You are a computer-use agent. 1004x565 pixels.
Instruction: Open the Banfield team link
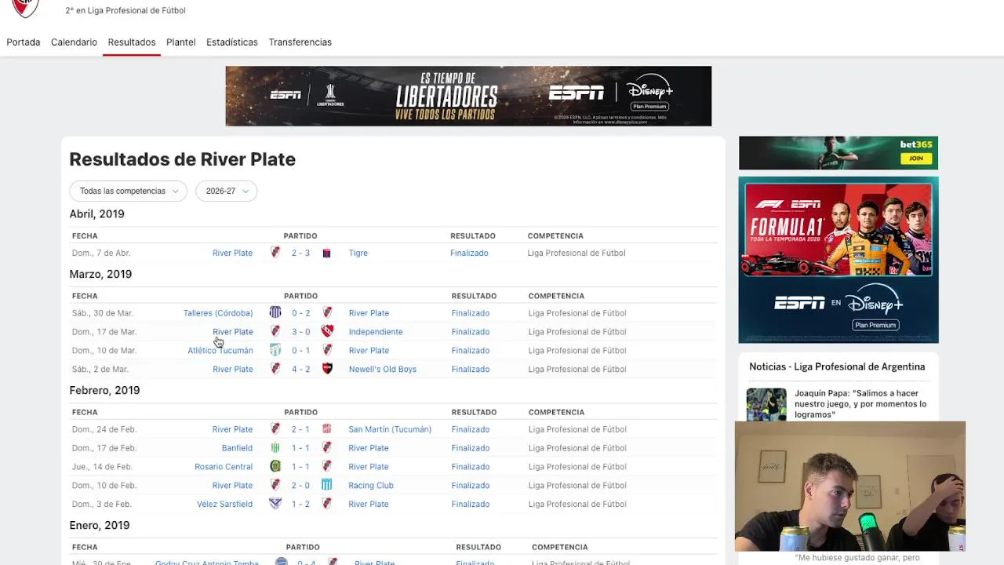click(x=237, y=447)
